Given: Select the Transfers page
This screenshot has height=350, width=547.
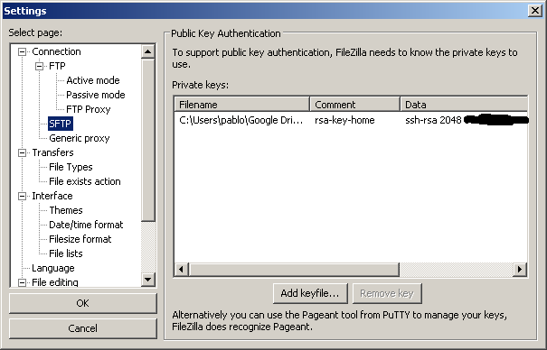Looking at the screenshot, I should (52, 152).
